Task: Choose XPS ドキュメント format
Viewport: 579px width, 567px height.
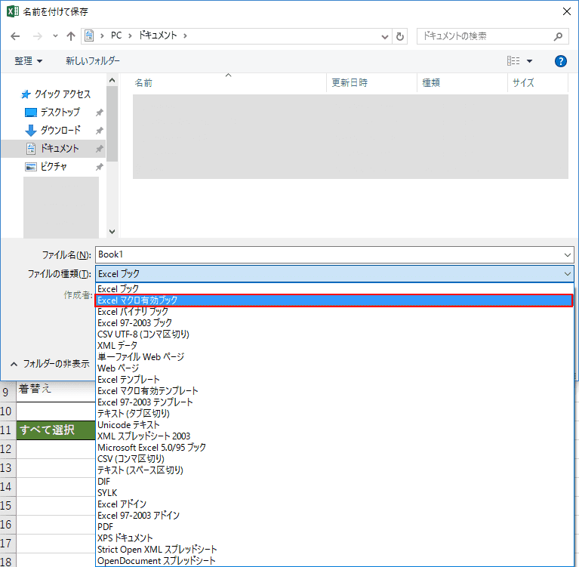Action: (334, 538)
